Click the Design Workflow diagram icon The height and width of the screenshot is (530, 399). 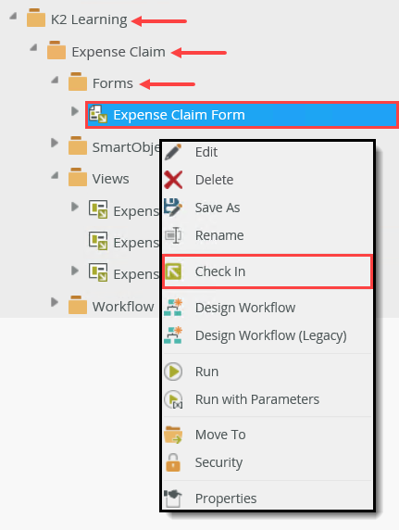click(x=173, y=308)
